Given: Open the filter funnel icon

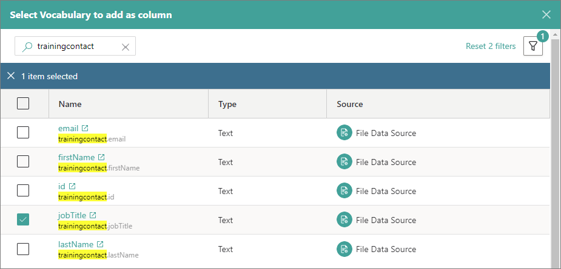Looking at the screenshot, I should click(x=532, y=47).
